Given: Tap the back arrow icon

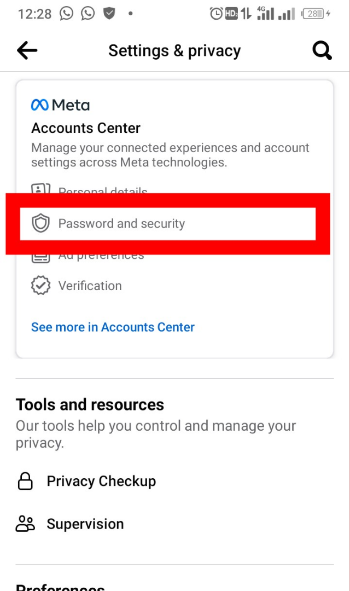Looking at the screenshot, I should point(27,51).
